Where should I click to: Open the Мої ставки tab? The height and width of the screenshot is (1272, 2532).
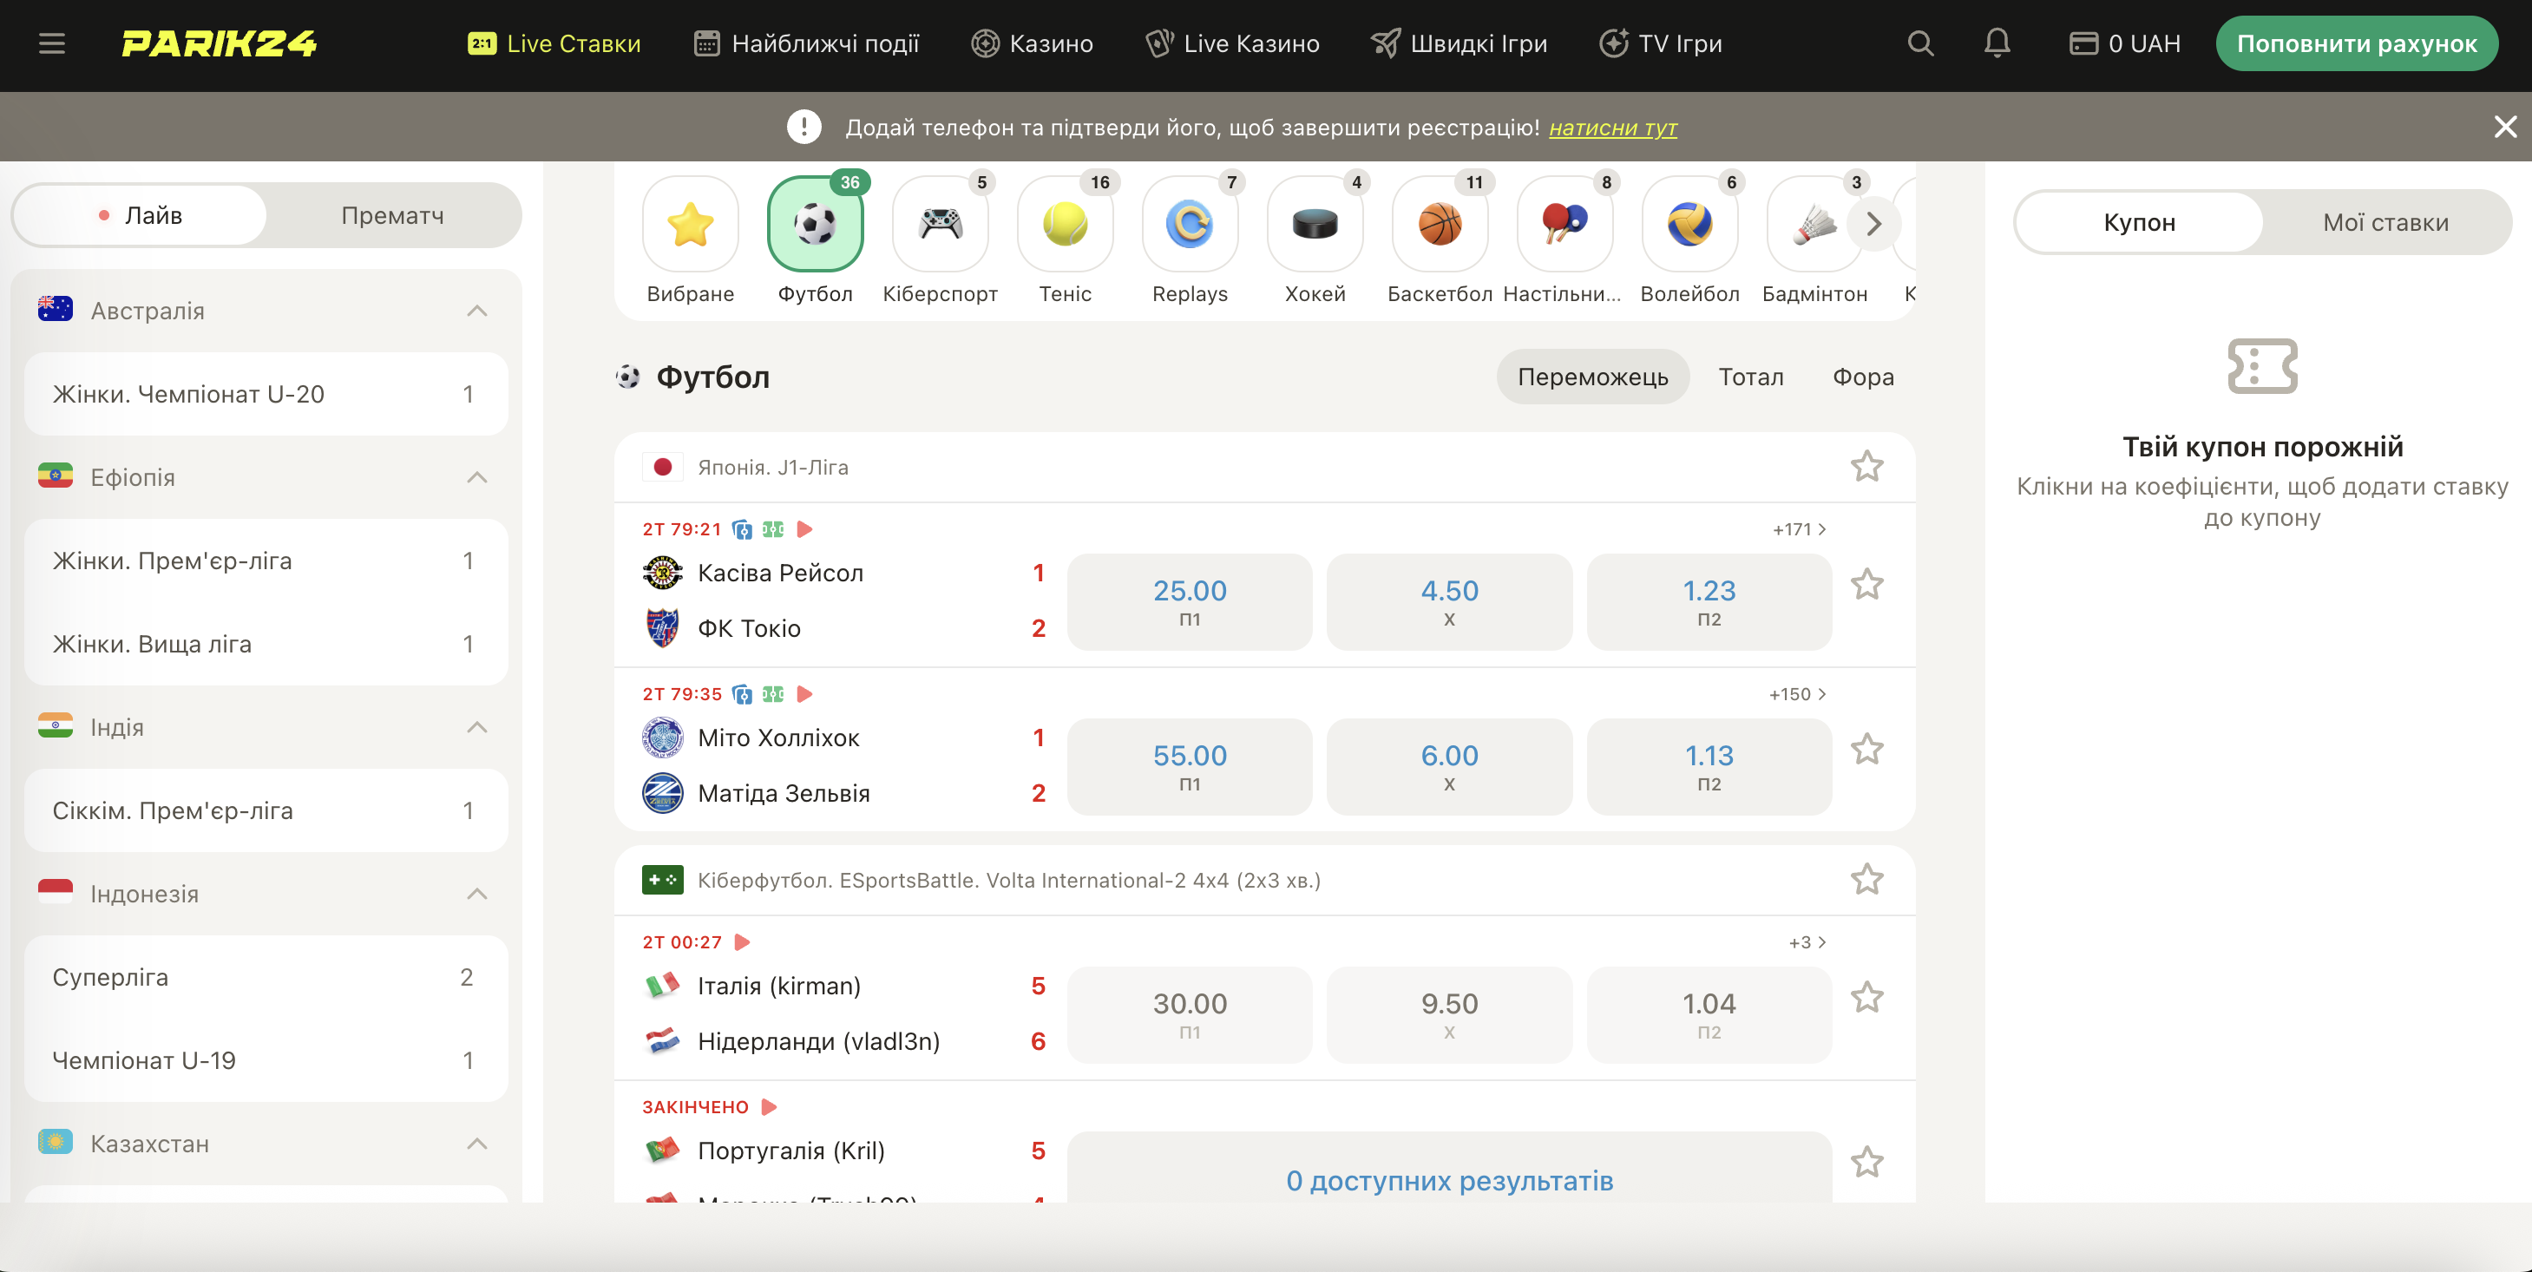coord(2386,222)
